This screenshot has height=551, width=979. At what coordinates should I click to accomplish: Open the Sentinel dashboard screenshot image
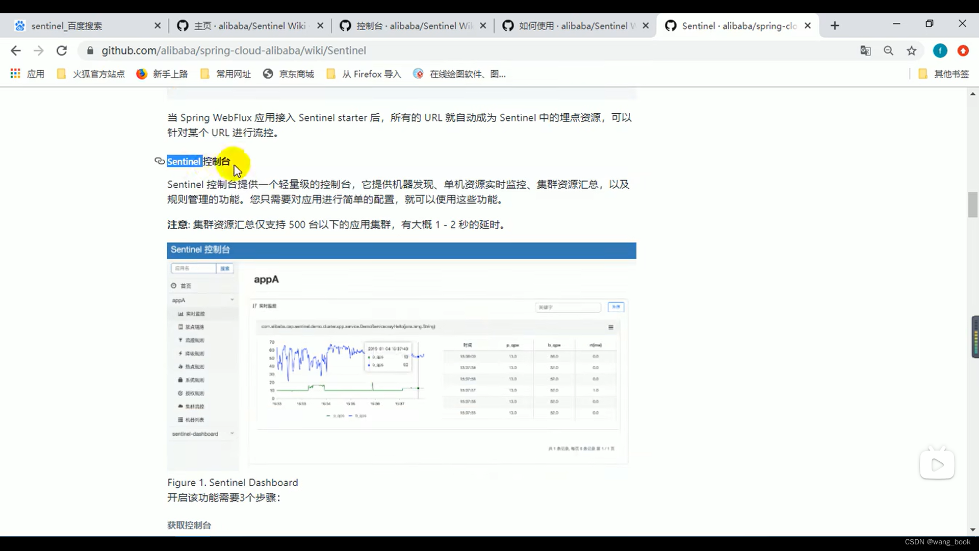pos(402,357)
